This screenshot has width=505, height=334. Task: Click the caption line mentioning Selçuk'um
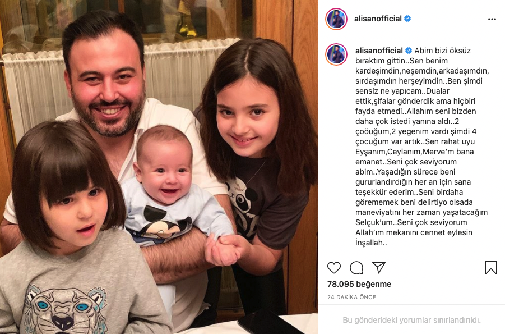tap(411, 222)
